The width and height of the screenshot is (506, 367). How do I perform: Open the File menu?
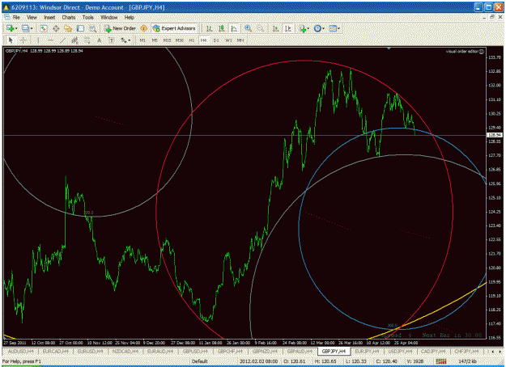click(x=16, y=18)
